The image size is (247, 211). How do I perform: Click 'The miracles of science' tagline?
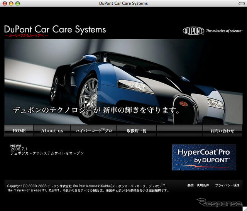click(x=224, y=31)
